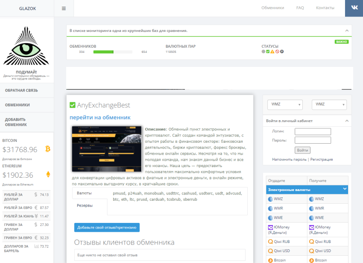The image size is (363, 263).
Task: Select Обменники in left sidebar
Action: tap(27, 105)
